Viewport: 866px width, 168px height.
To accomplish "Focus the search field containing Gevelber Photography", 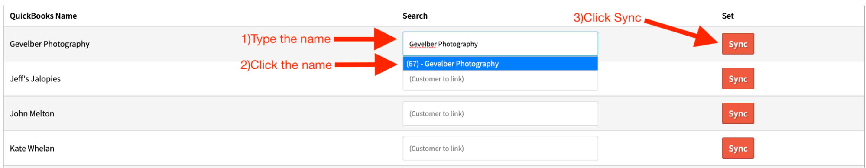I will [x=500, y=44].
